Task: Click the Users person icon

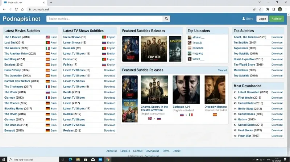Action: 244,19
